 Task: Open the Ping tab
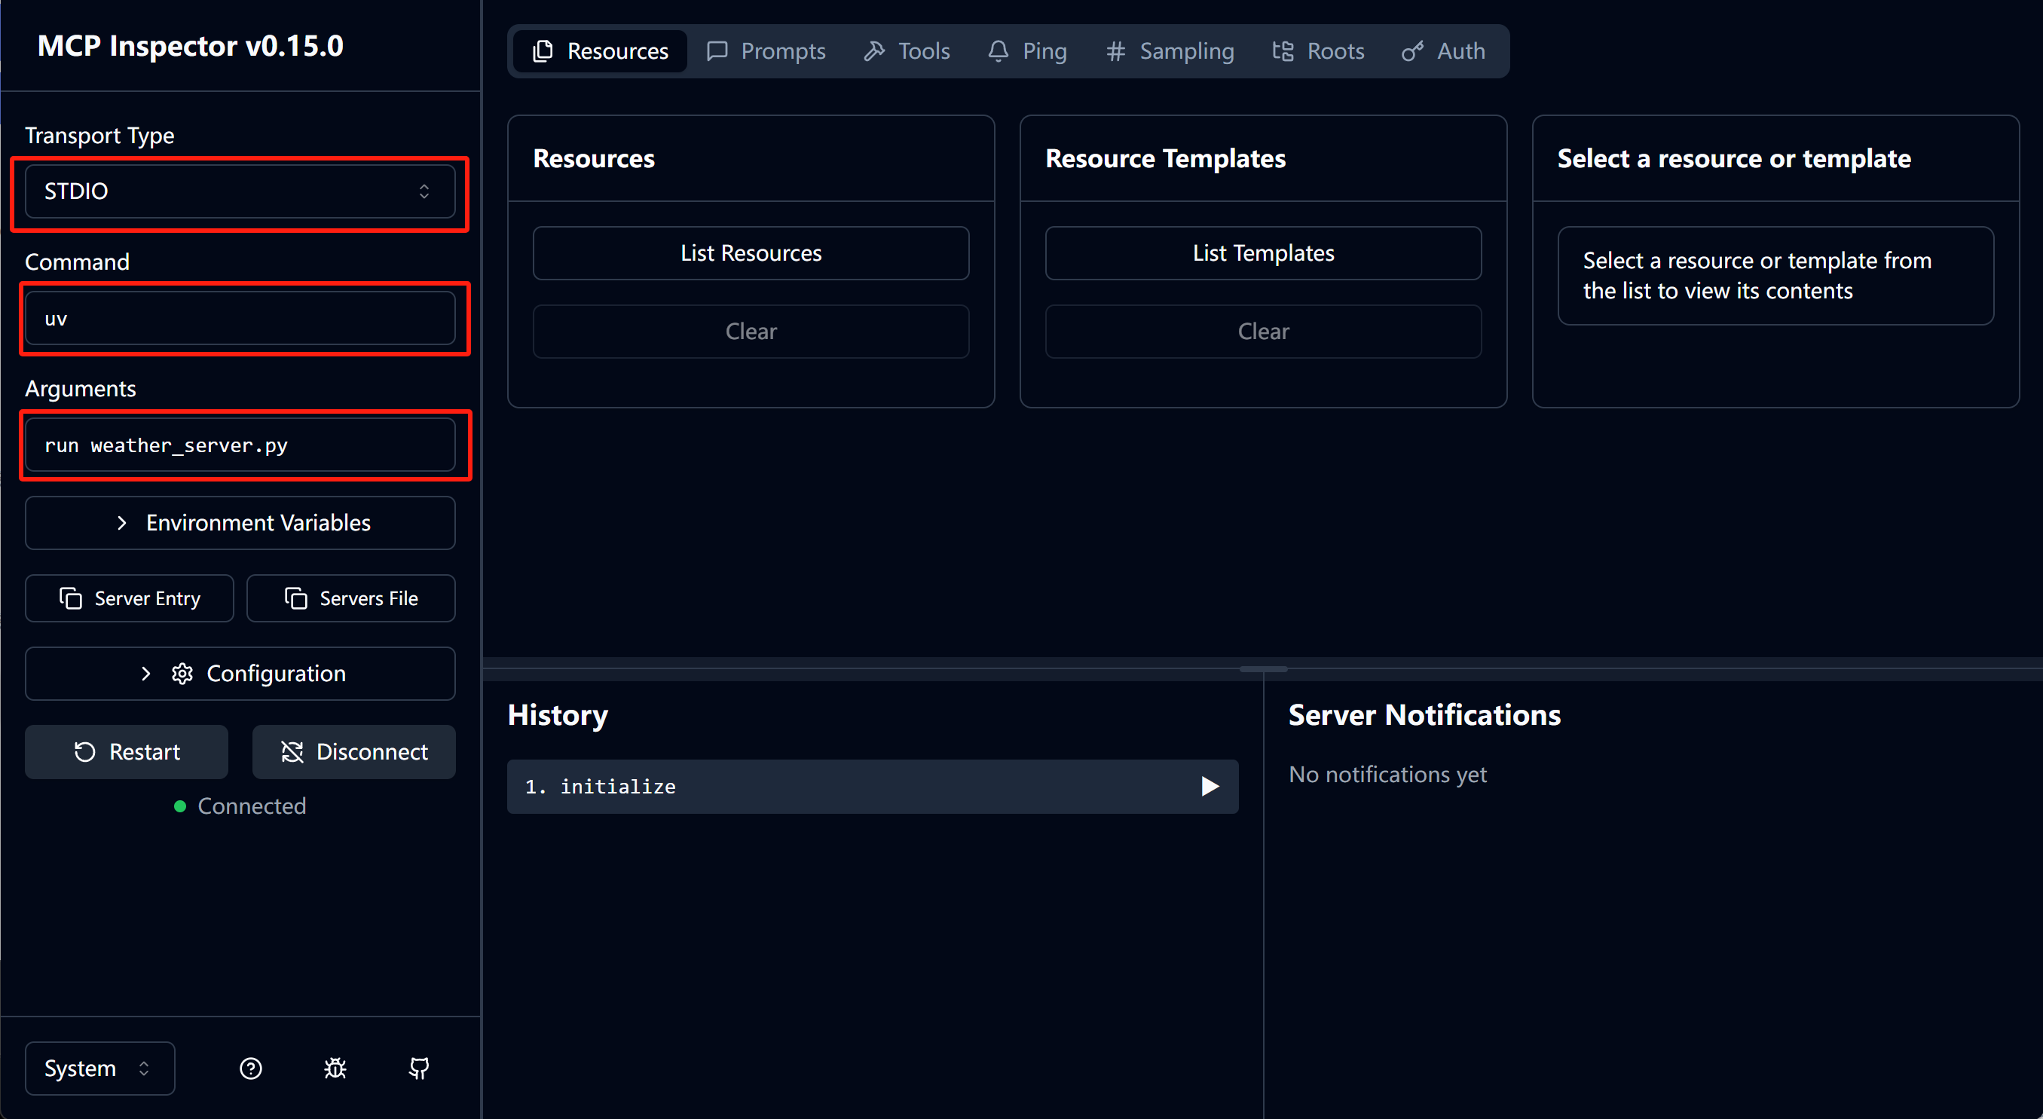tap(1027, 50)
